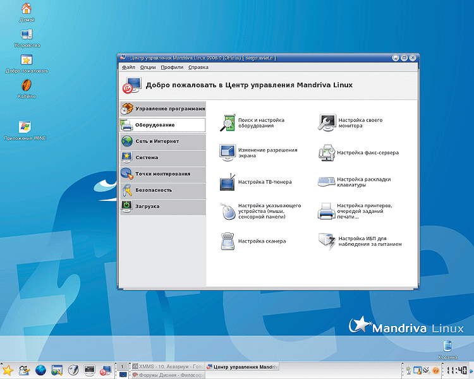
Task: Click calendar organizer tray icon
Action: [418, 370]
